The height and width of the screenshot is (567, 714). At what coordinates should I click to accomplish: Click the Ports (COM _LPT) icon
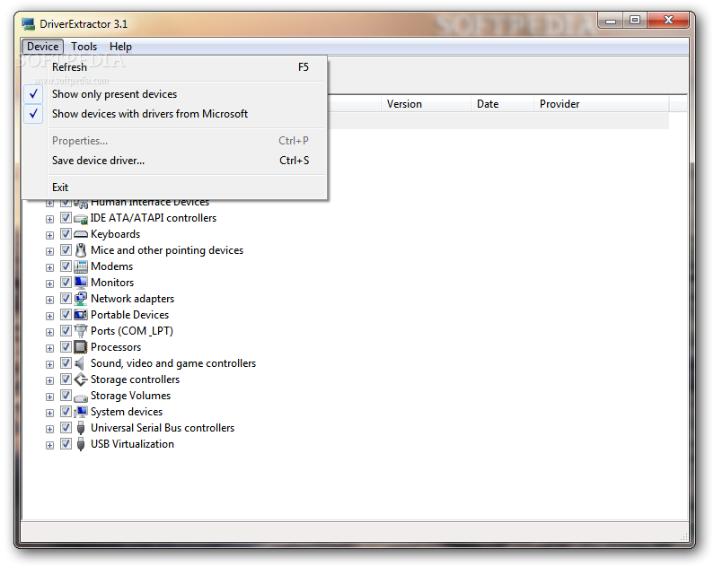pos(81,331)
